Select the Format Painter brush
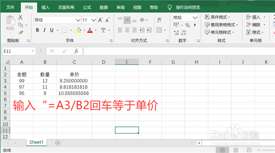Viewport: 275px width, 153px height. [x=21, y=33]
